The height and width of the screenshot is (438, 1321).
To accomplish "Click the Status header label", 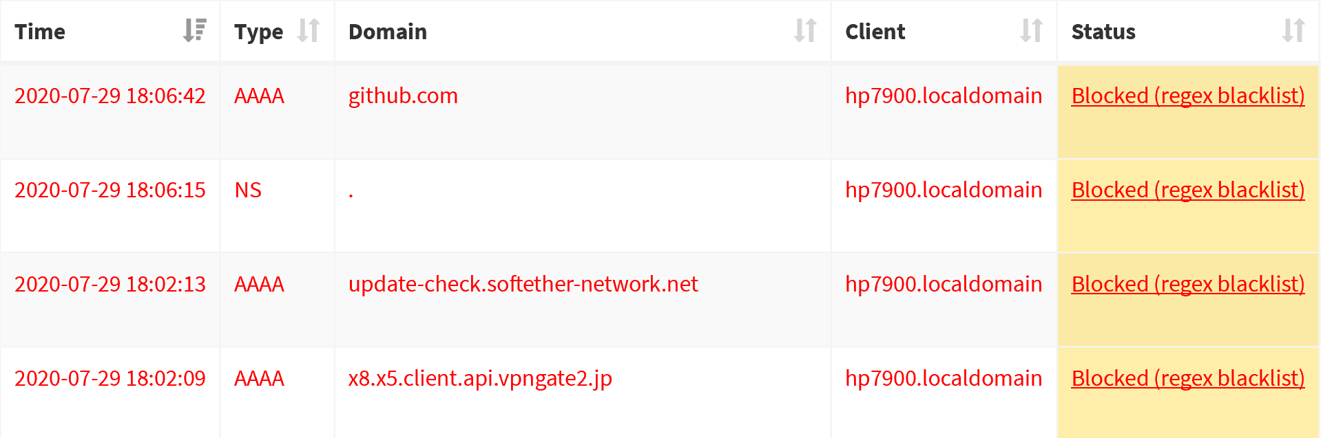I will tap(1103, 32).
